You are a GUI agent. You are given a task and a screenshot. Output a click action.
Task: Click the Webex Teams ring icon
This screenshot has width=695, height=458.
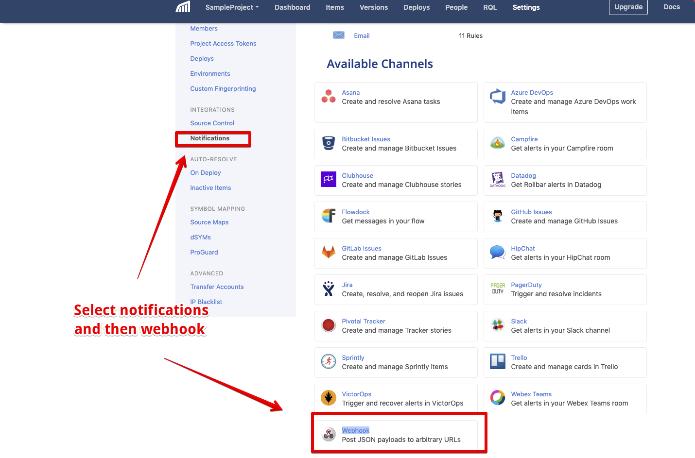(498, 398)
